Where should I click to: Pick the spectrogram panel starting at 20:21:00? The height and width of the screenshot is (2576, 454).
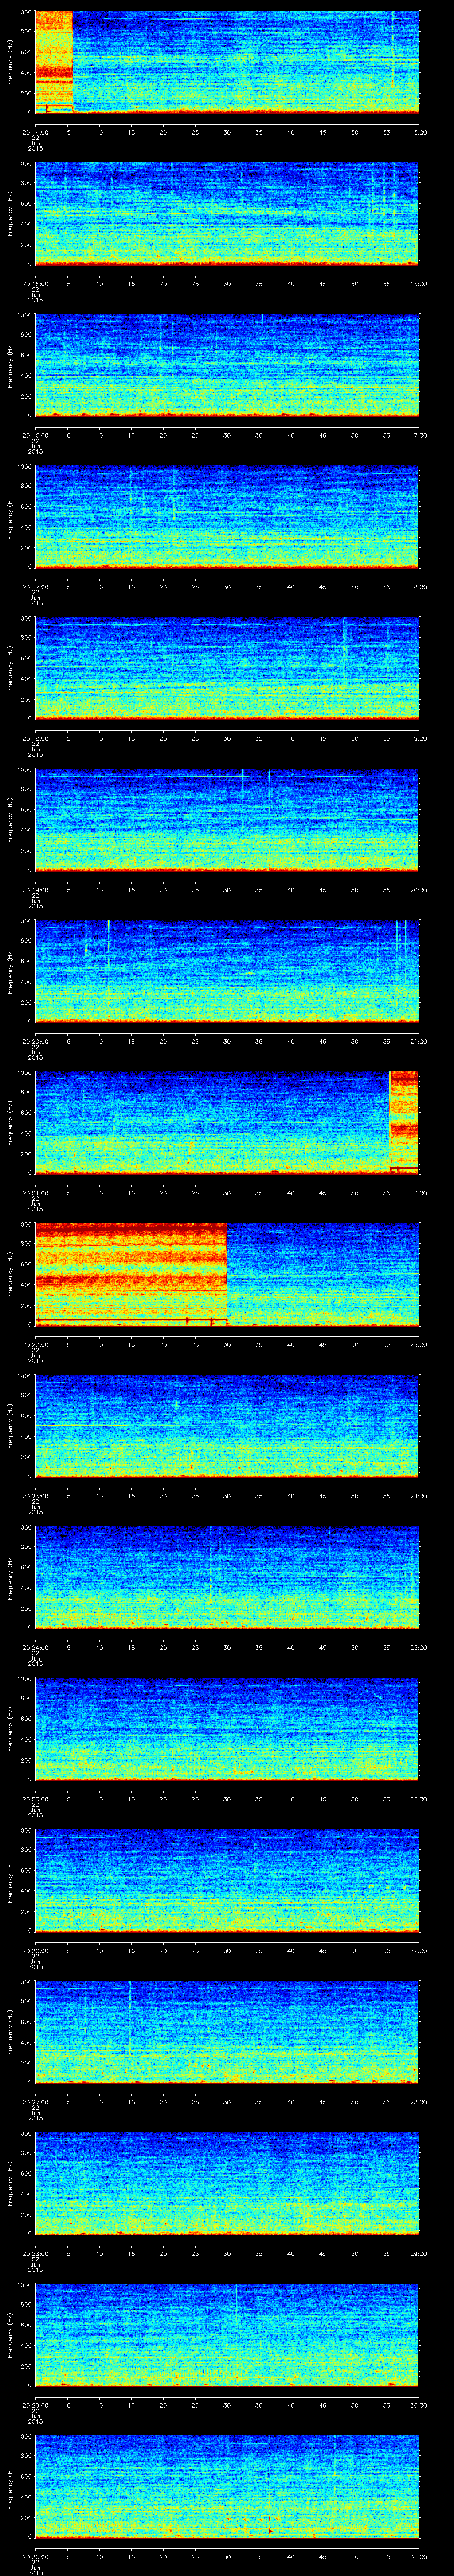[x=227, y=1122]
